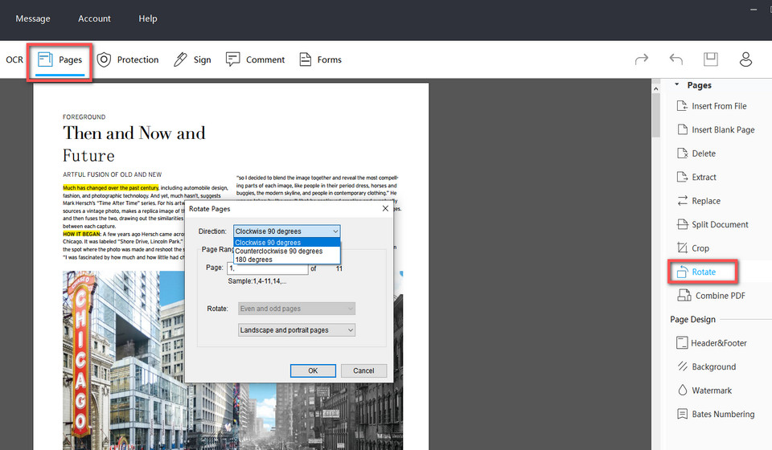Click the redo arrow icon

[642, 59]
